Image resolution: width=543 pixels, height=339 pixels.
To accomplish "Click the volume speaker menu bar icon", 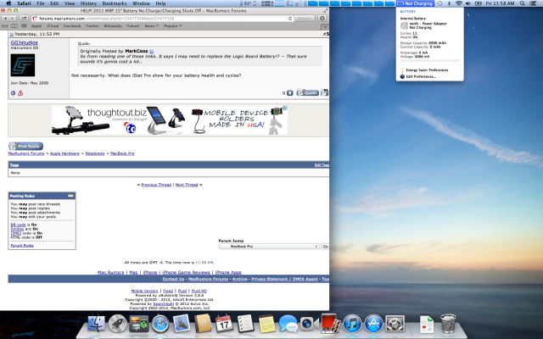I will click(x=468, y=3).
